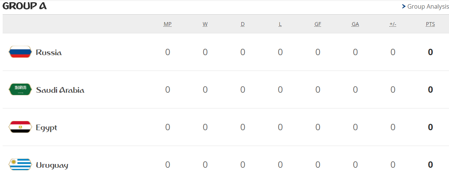Select the Egypt team name

47,128
